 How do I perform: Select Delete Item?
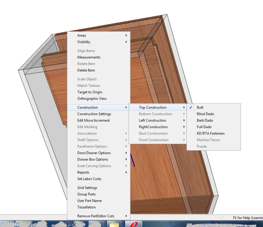(x=86, y=70)
